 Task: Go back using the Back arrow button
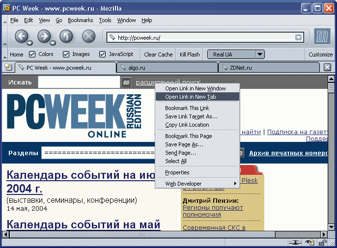pyautogui.click(x=21, y=36)
